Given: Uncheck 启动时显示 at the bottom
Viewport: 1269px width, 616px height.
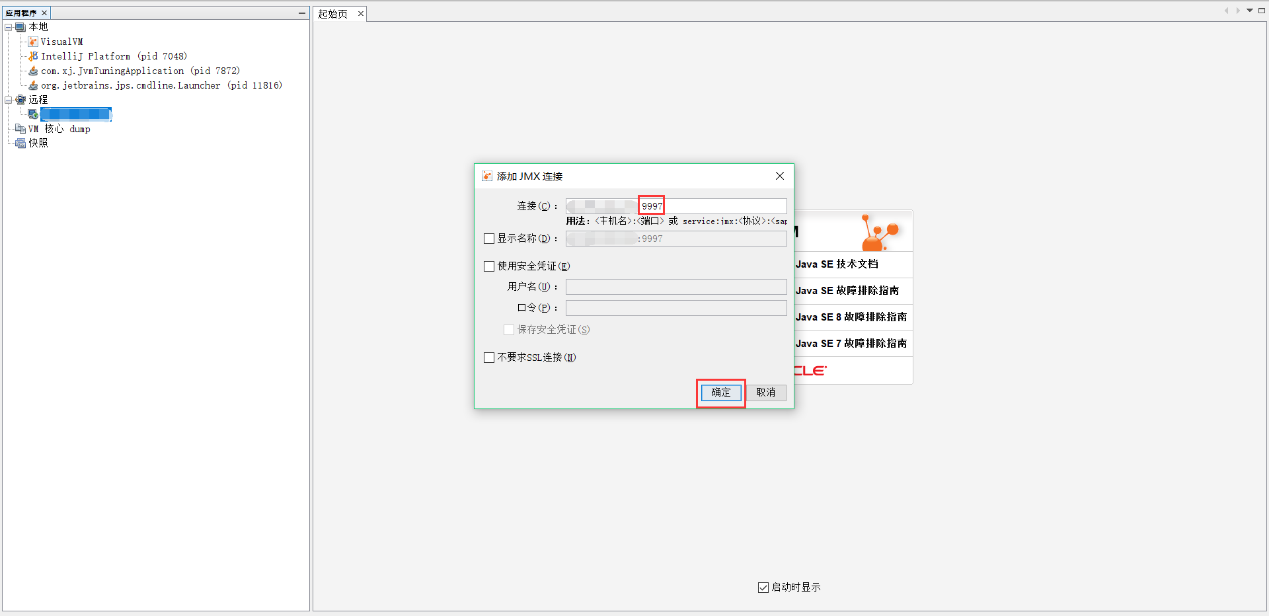Looking at the screenshot, I should coord(763,587).
